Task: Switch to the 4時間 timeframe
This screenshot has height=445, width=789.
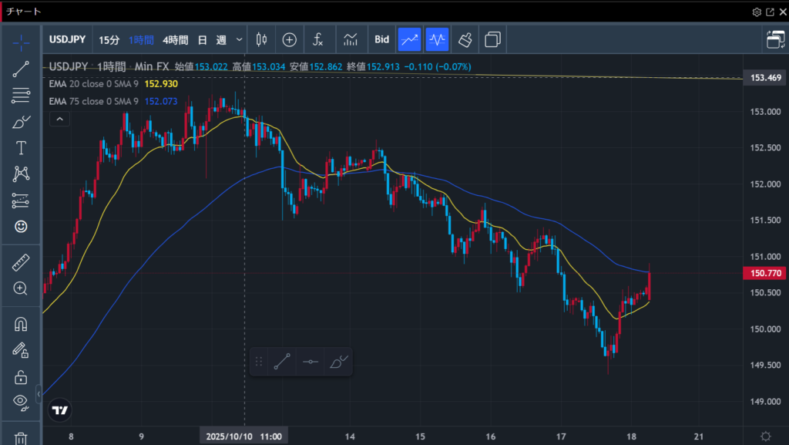Action: (x=175, y=39)
